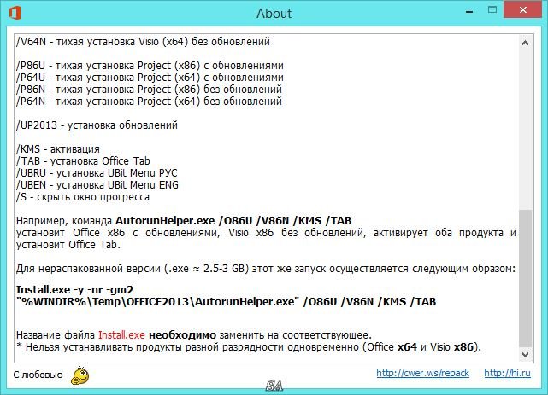Click the /UBRU UBit Menu РУС line
The width and height of the screenshot is (548, 395).
97,173
